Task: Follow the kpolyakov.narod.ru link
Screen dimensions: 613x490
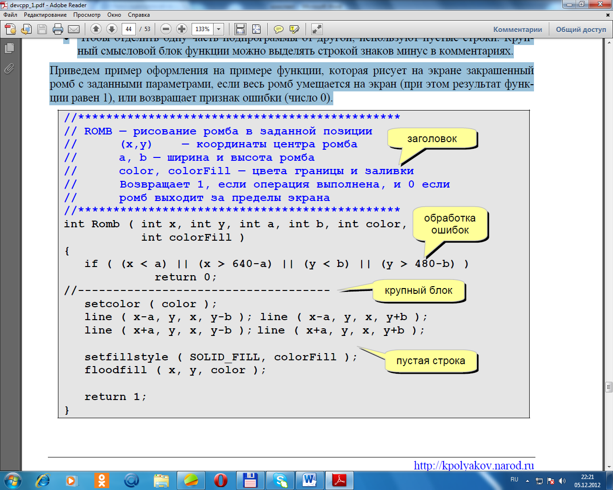Action: click(474, 466)
